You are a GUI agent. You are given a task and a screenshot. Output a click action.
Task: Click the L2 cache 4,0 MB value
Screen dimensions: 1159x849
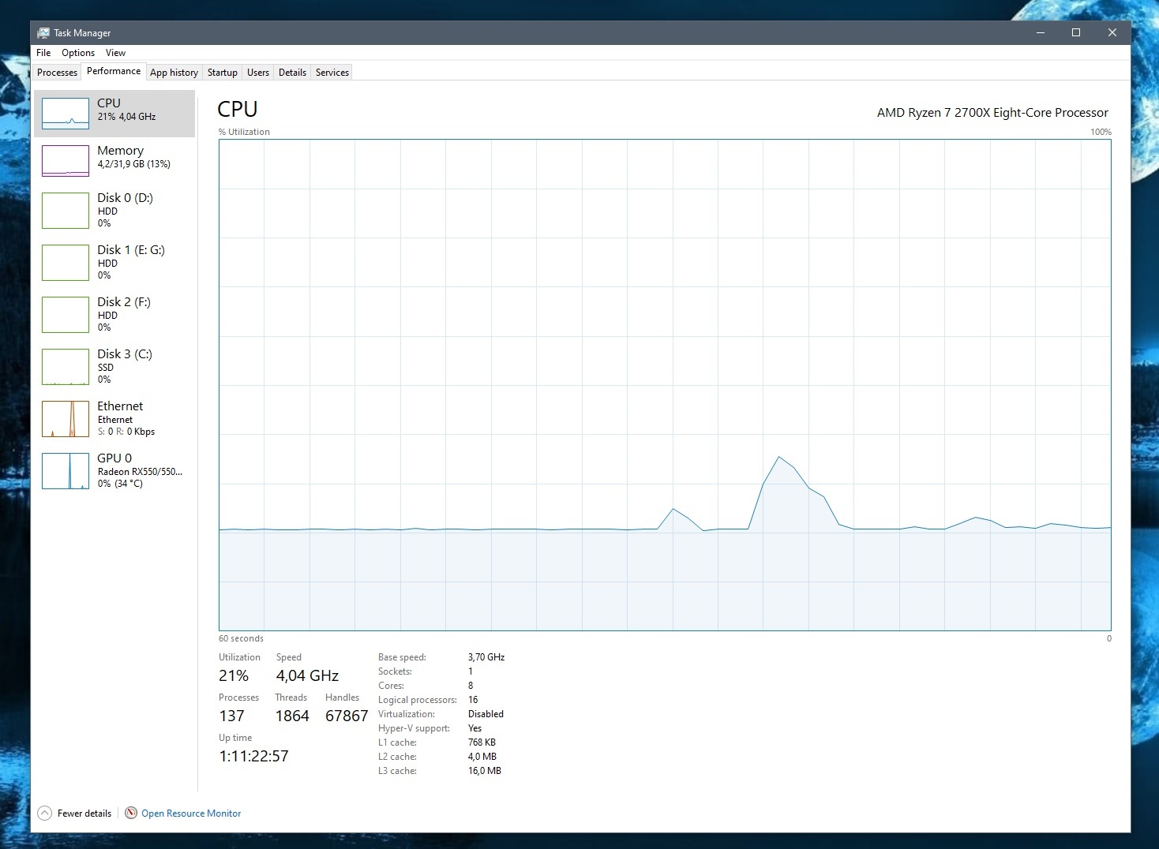tap(482, 757)
